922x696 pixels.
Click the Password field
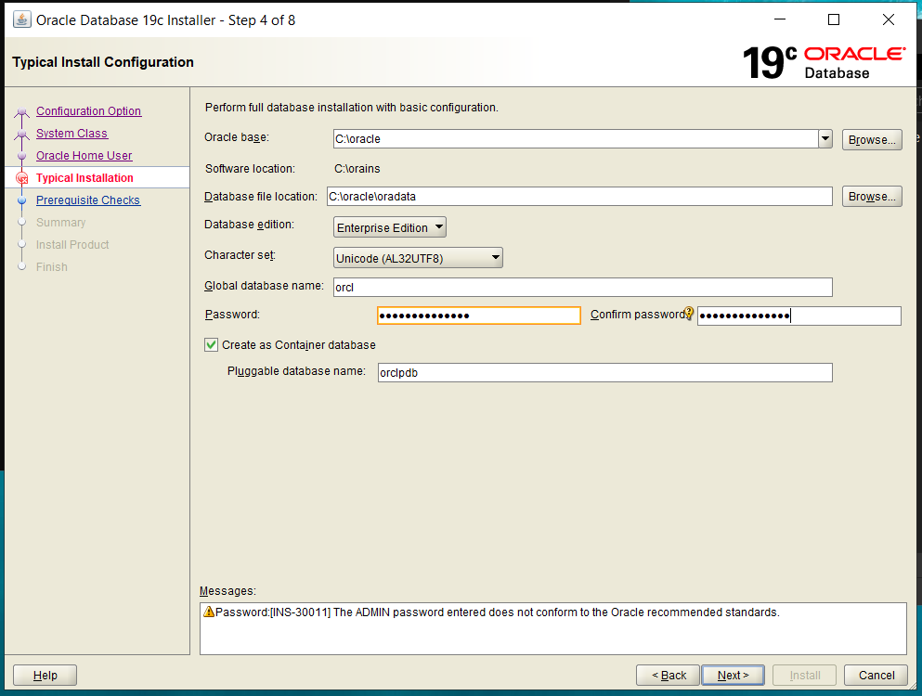point(478,316)
